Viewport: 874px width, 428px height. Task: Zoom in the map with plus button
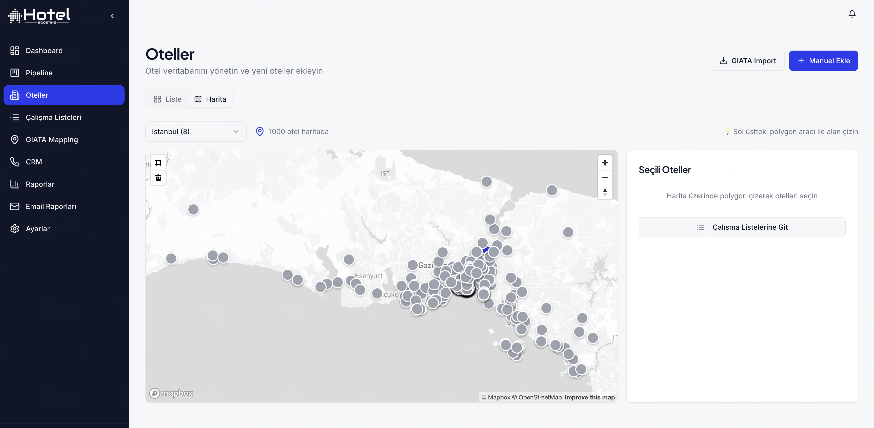tap(605, 163)
